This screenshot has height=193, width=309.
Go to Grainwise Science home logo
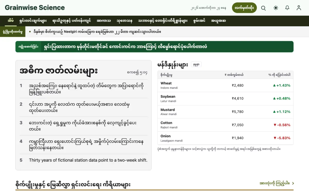pyautogui.click(x=35, y=8)
